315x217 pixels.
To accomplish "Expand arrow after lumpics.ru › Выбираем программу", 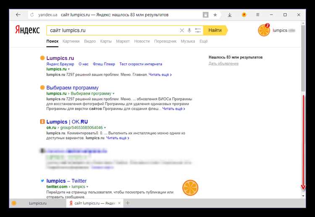I will [113, 94].
